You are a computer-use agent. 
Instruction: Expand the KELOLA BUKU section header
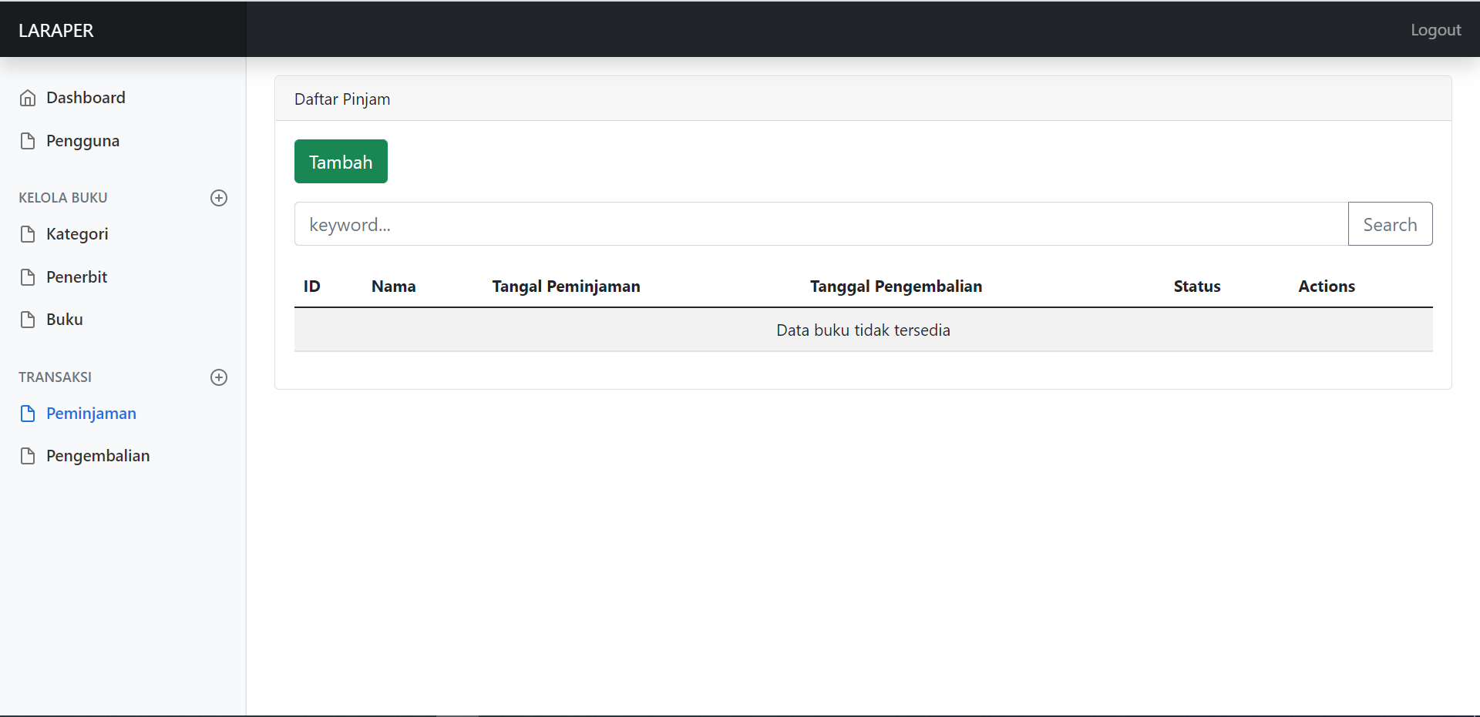tap(63, 198)
